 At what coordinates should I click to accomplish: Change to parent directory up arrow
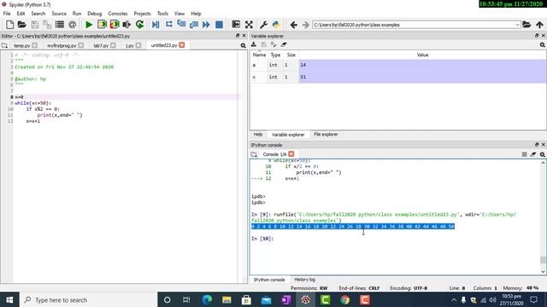click(539, 25)
